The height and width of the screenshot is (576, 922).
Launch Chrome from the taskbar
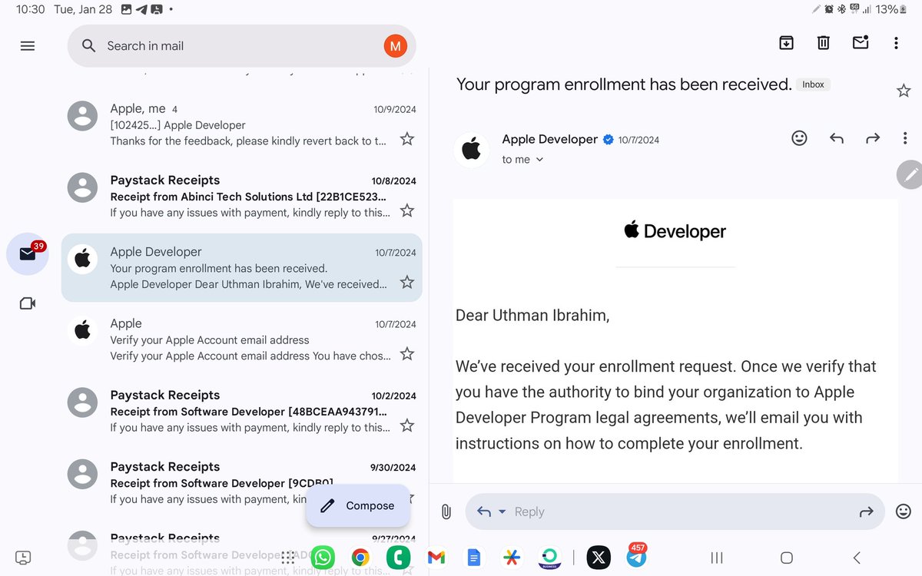tap(360, 558)
